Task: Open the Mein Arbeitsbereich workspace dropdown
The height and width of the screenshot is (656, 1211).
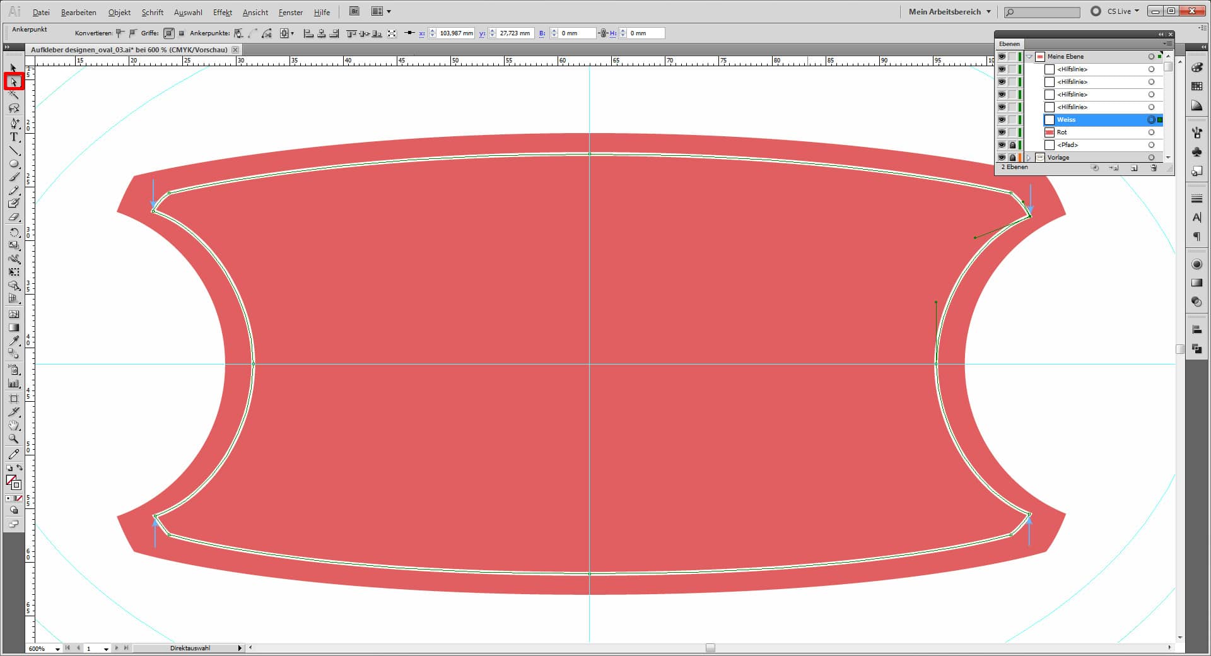Action: coord(949,11)
